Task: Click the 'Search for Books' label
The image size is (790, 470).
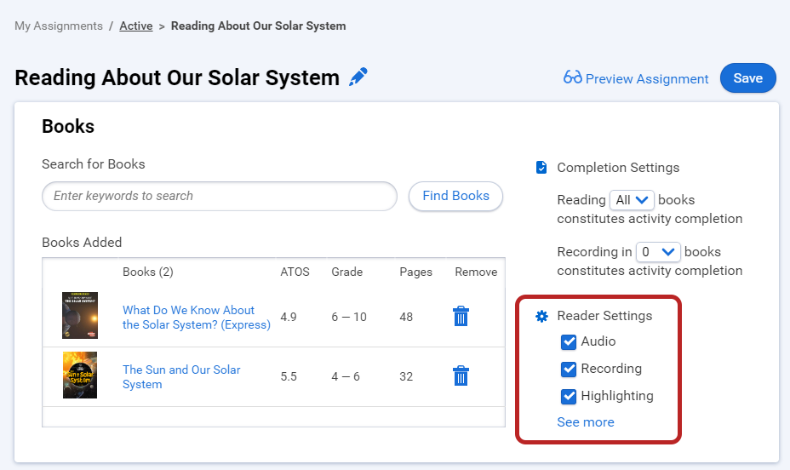Action: pyautogui.click(x=93, y=164)
